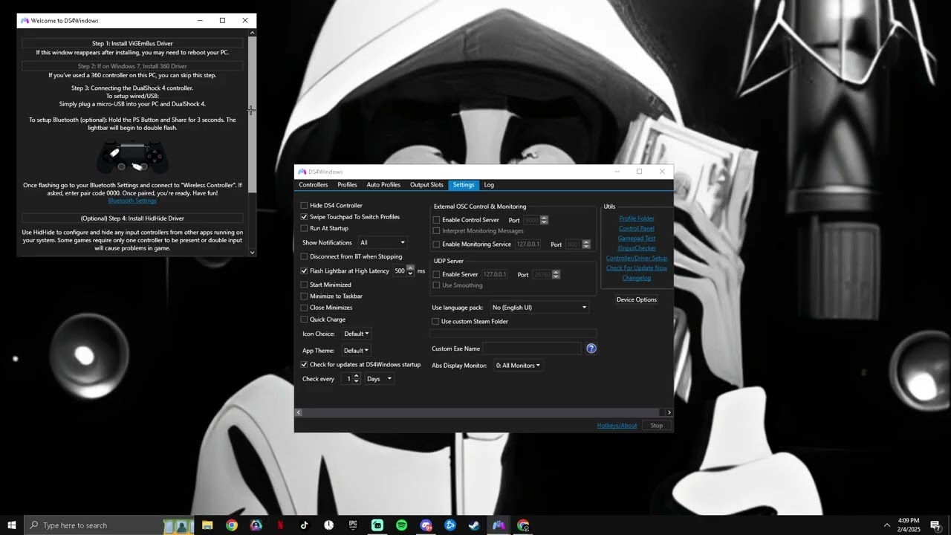The image size is (951, 535).
Task: Toggle Disconnect from BT when Stopping
Action: [304, 256]
